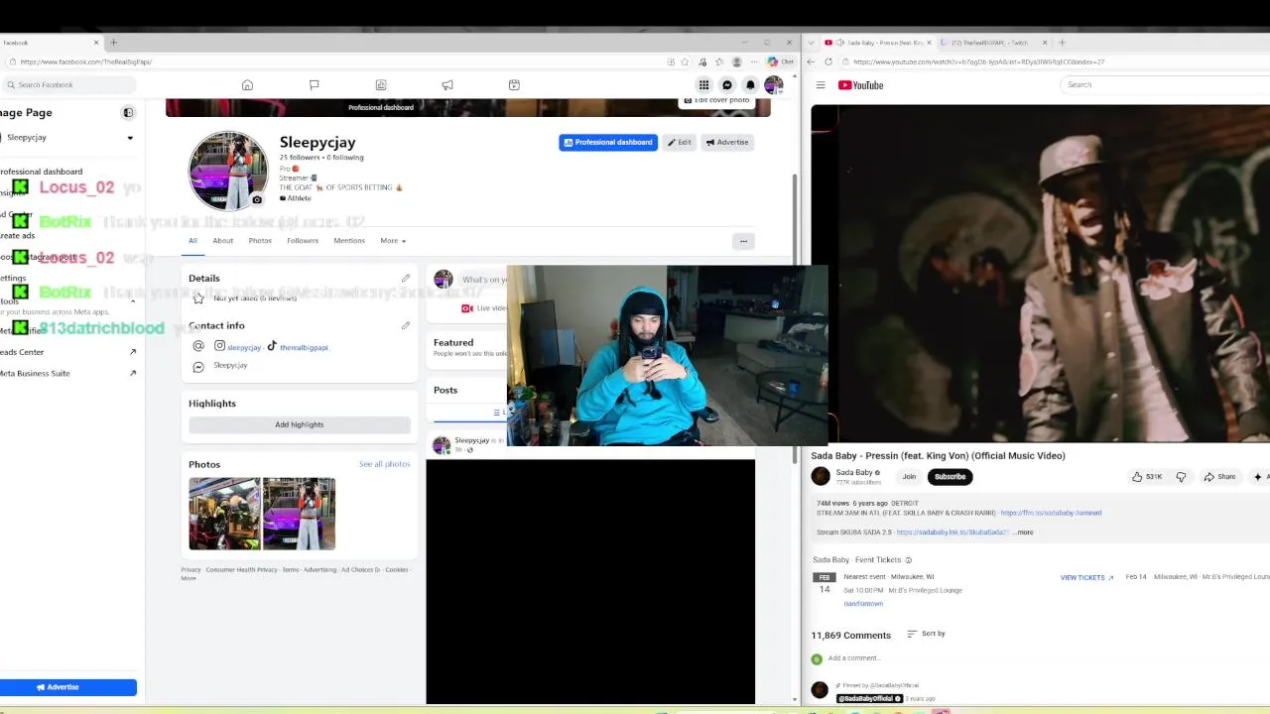
Task: Edit Contact info pencil icon
Action: [405, 325]
